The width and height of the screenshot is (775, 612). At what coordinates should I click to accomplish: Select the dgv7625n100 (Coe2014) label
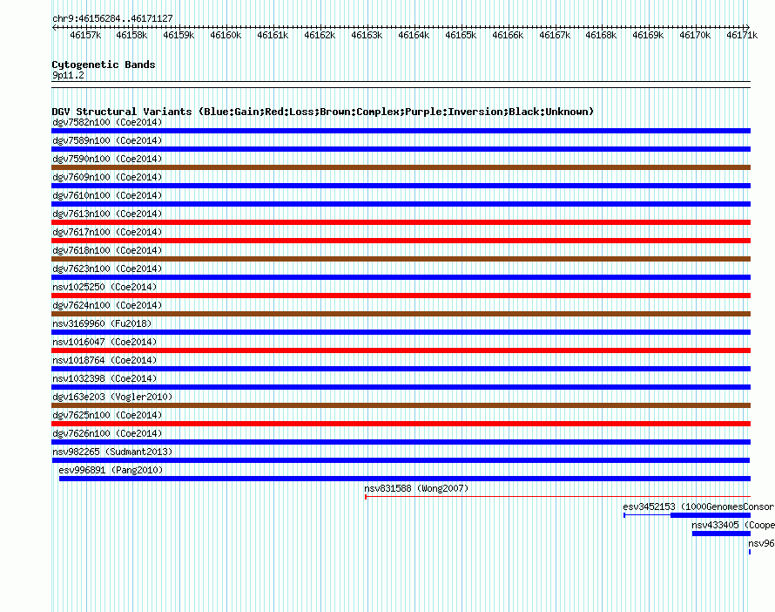click(x=107, y=415)
